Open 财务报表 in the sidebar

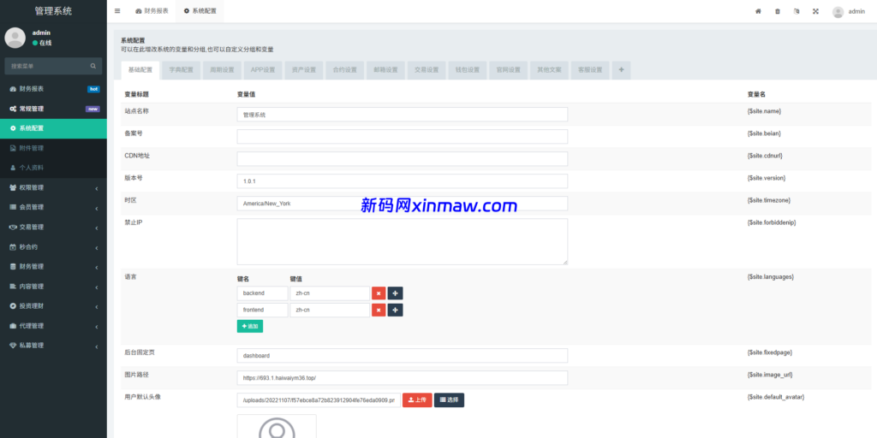tap(53, 89)
